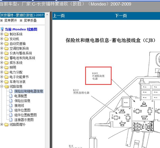The image size is (160, 148).
Task: Open the 制动系统 folder label
Action: click(x=16, y=34)
